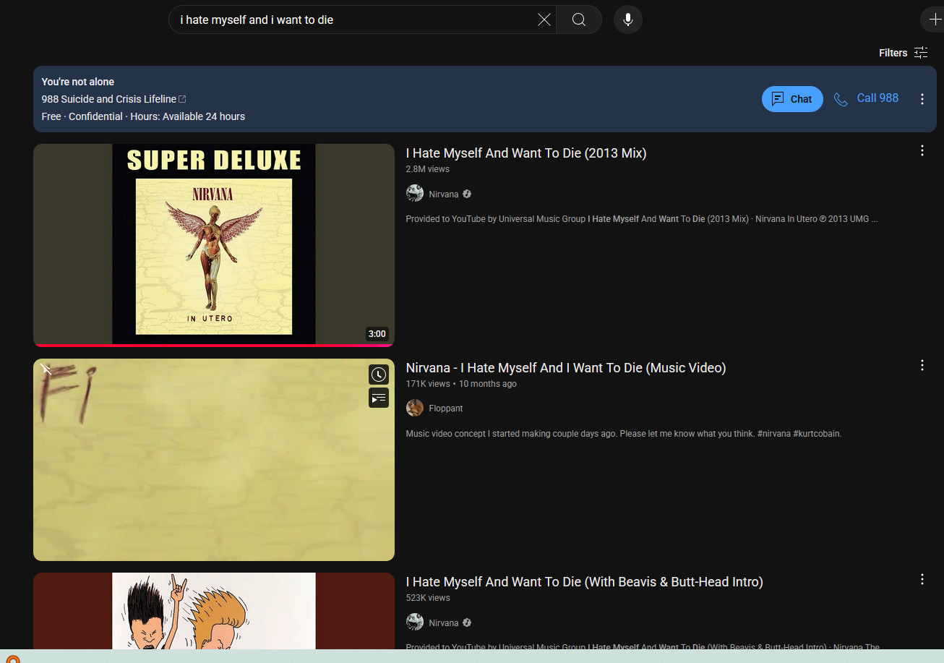This screenshot has height=663, width=944.
Task: Open title 'With Beavis & Butt-Head Intro' video
Action: [x=584, y=582]
